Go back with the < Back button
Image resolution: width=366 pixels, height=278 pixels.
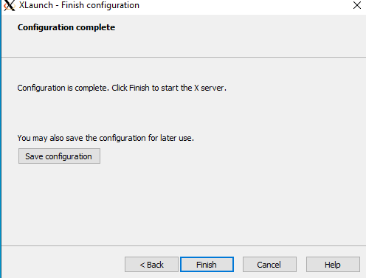[151, 265]
